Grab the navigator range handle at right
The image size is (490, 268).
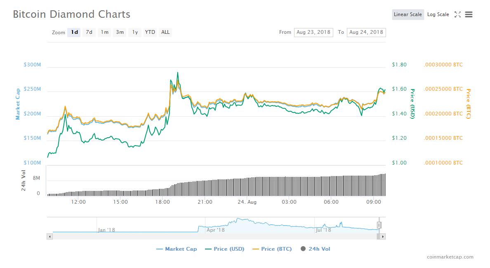tap(379, 225)
